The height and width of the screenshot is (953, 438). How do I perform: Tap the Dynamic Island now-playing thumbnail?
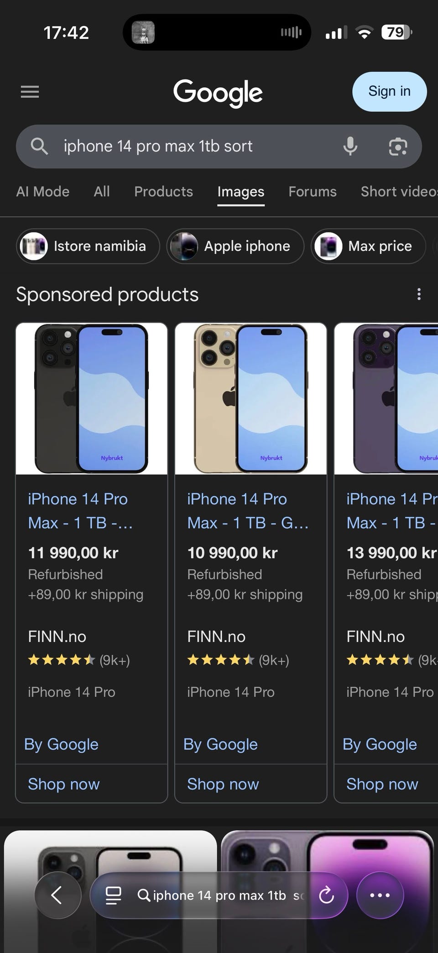click(x=143, y=32)
